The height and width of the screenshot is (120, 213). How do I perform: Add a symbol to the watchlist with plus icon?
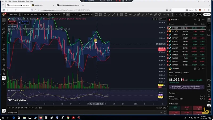[x=195, y=20]
